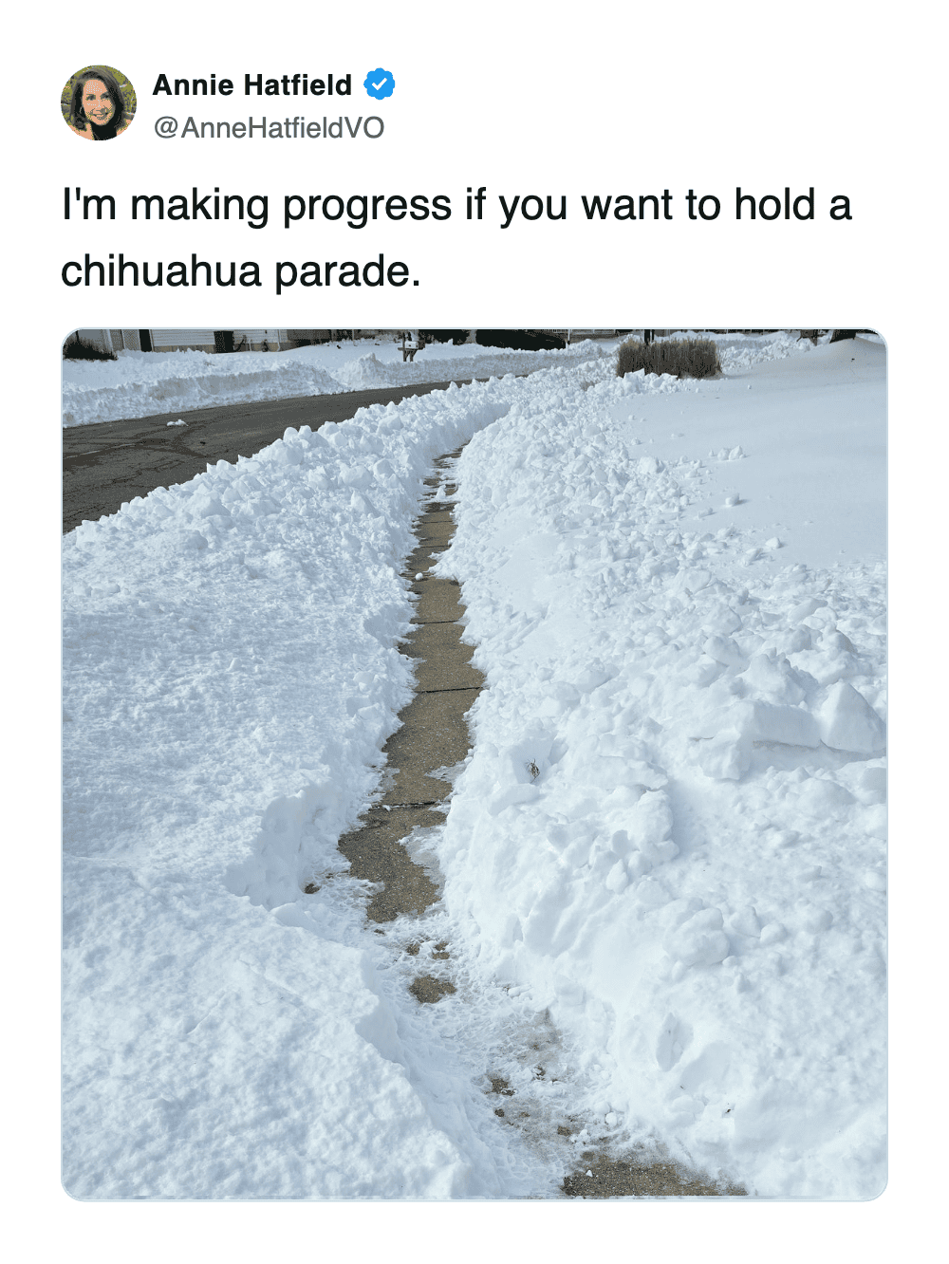Image resolution: width=949 pixels, height=1264 pixels.
Task: Click the large snow chunk on the right bank
Action: tap(850, 719)
